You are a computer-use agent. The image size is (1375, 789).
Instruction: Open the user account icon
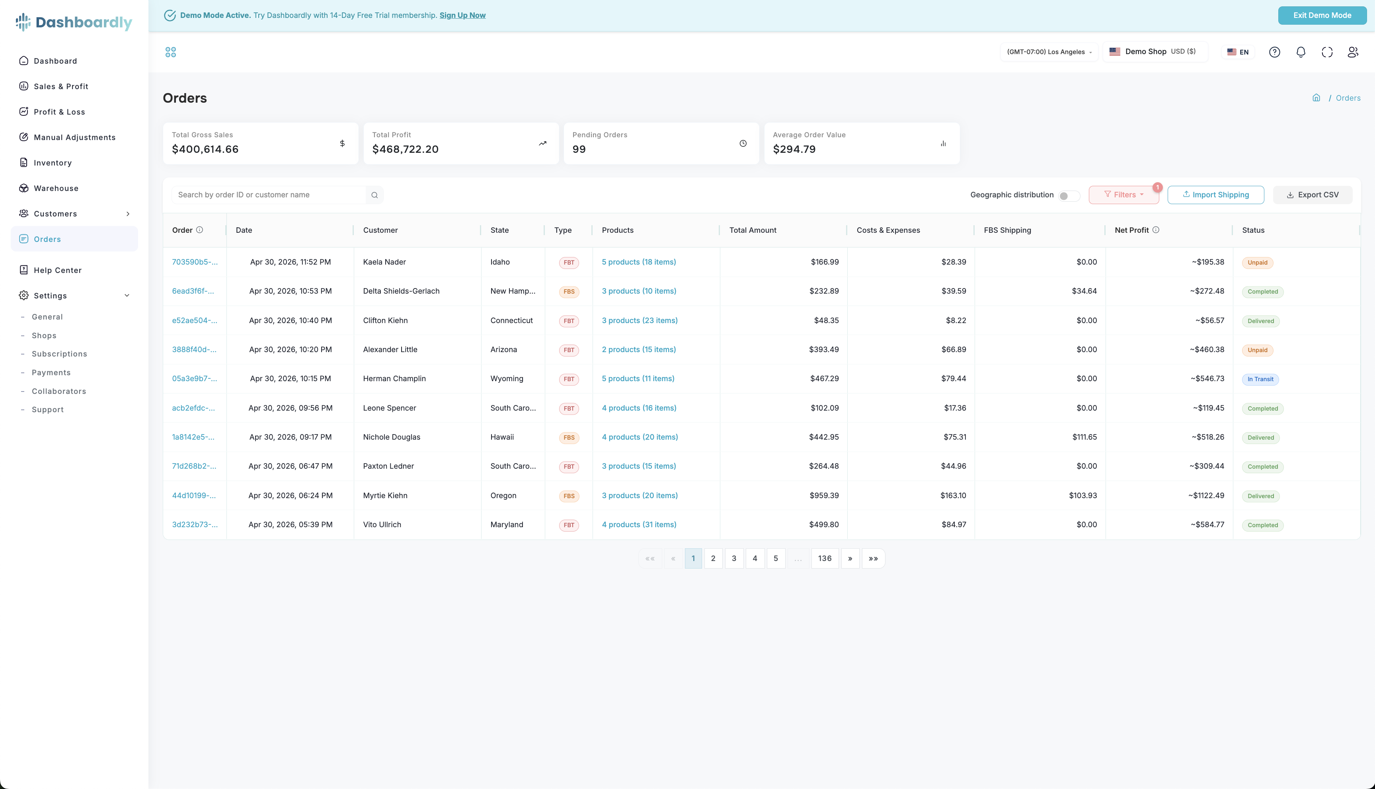click(x=1354, y=52)
